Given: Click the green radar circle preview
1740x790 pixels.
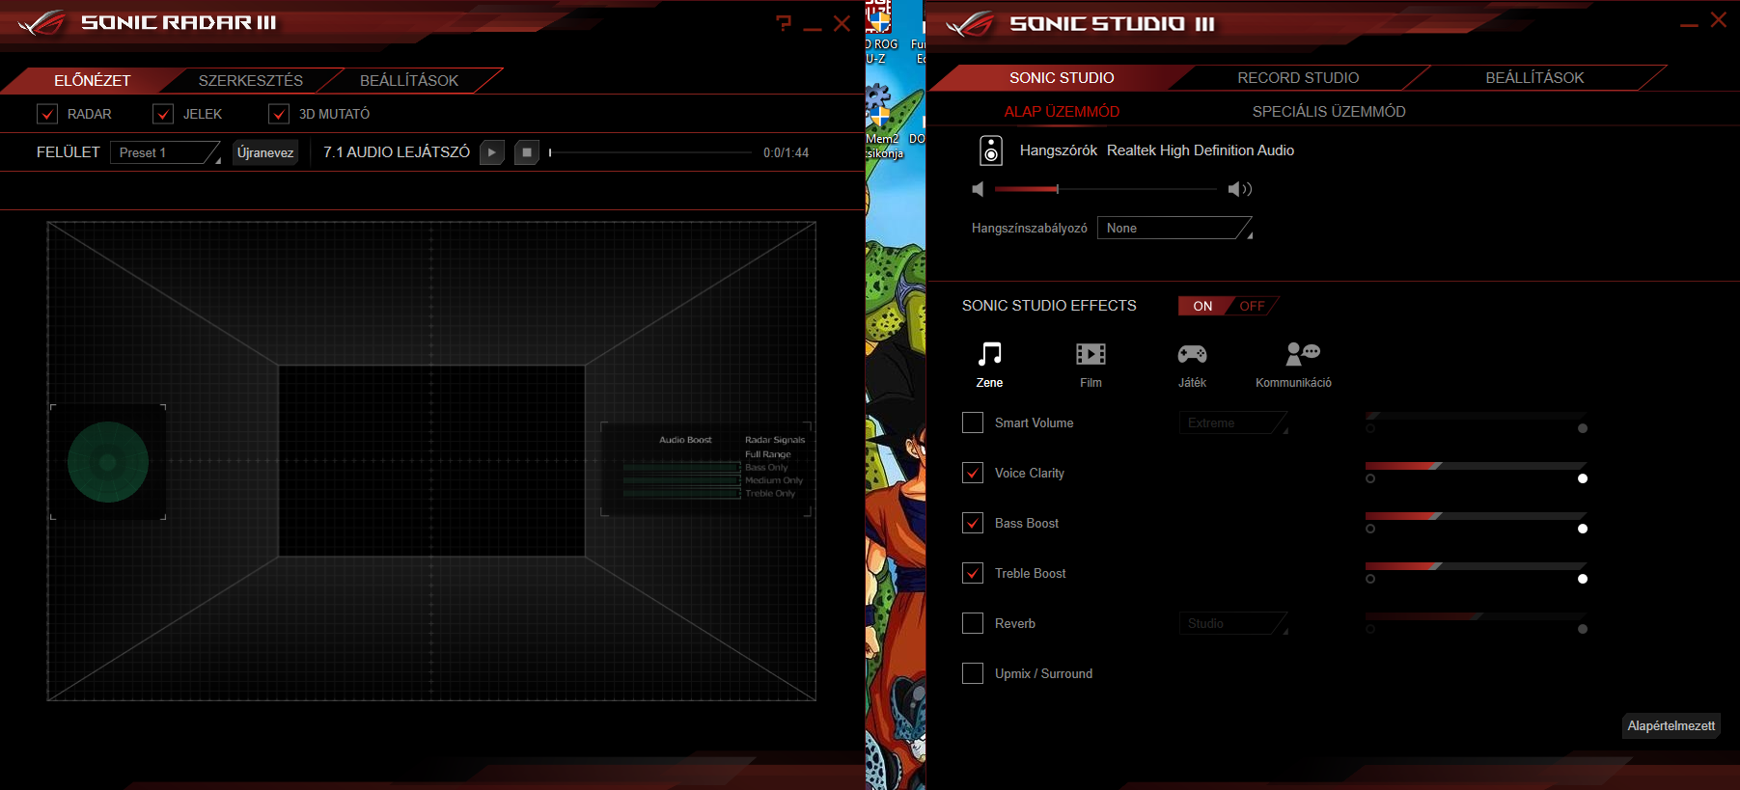Looking at the screenshot, I should click(108, 462).
